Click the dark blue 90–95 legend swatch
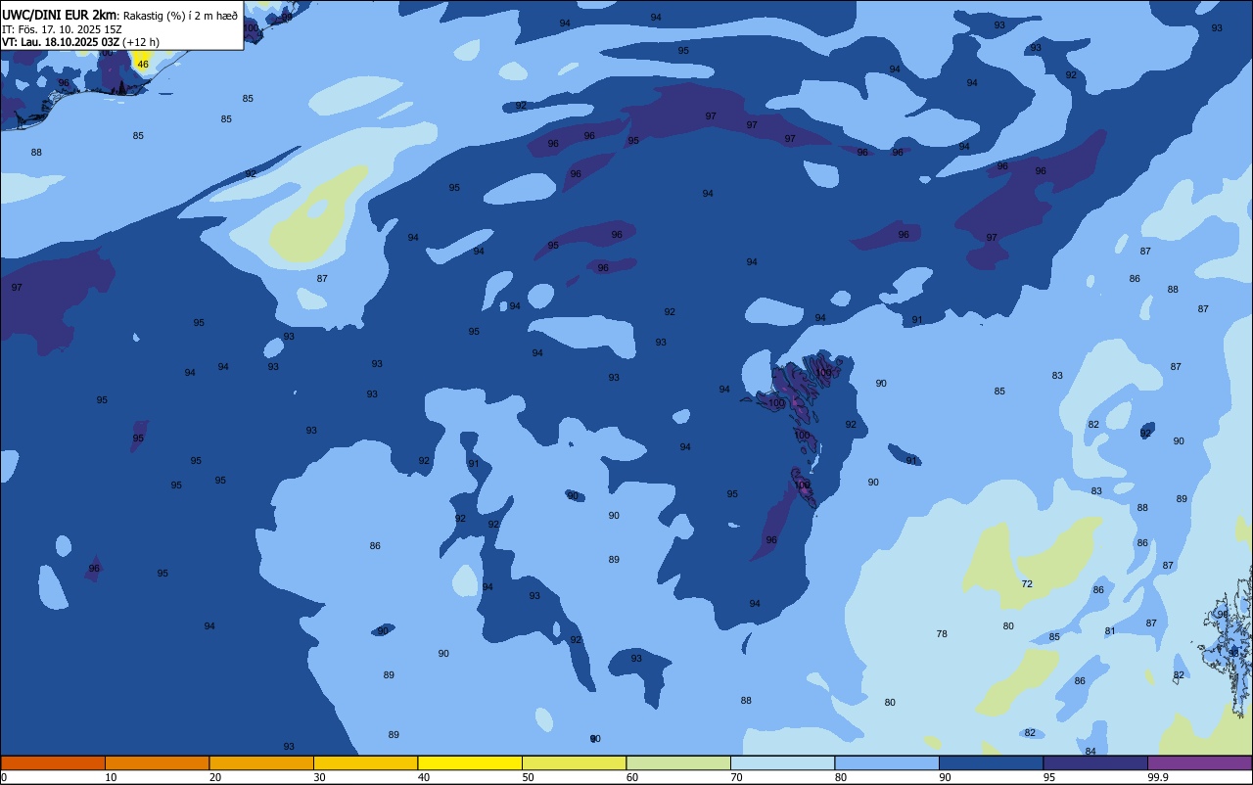This screenshot has height=785, width=1253. pyautogui.click(x=991, y=762)
